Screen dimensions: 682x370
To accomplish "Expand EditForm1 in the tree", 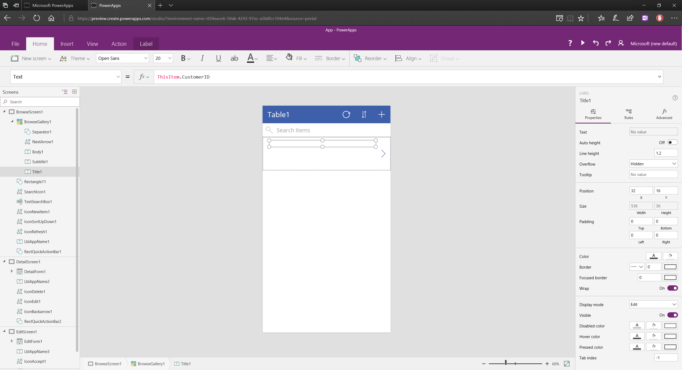I will click(x=12, y=341).
